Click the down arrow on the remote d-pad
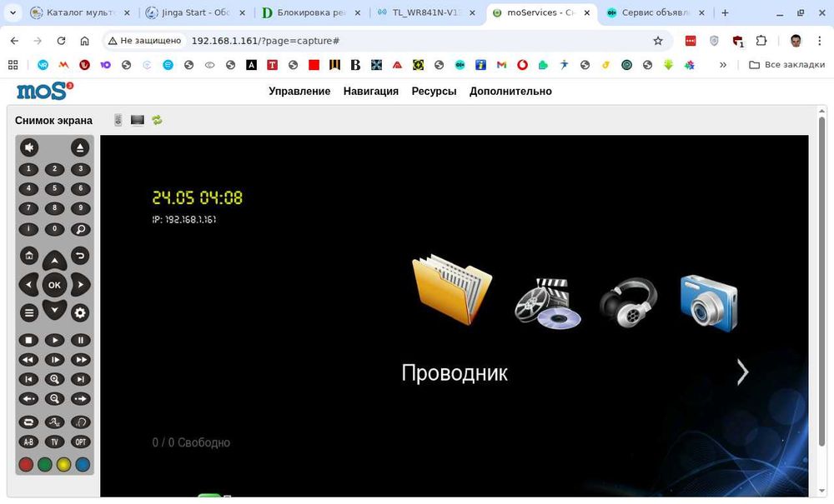This screenshot has height=504, width=834. pos(54,309)
